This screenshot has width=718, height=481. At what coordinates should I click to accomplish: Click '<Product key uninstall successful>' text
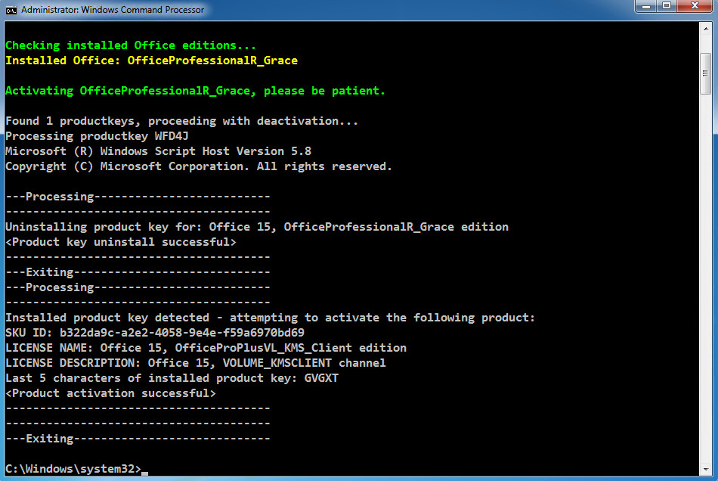[121, 242]
